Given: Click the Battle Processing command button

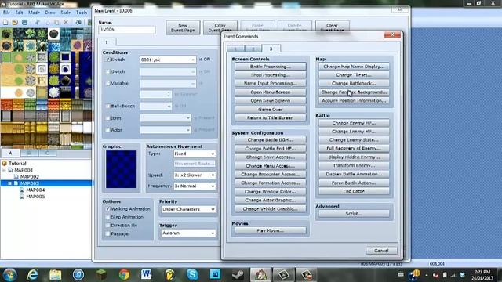Looking at the screenshot, I should [270, 67].
